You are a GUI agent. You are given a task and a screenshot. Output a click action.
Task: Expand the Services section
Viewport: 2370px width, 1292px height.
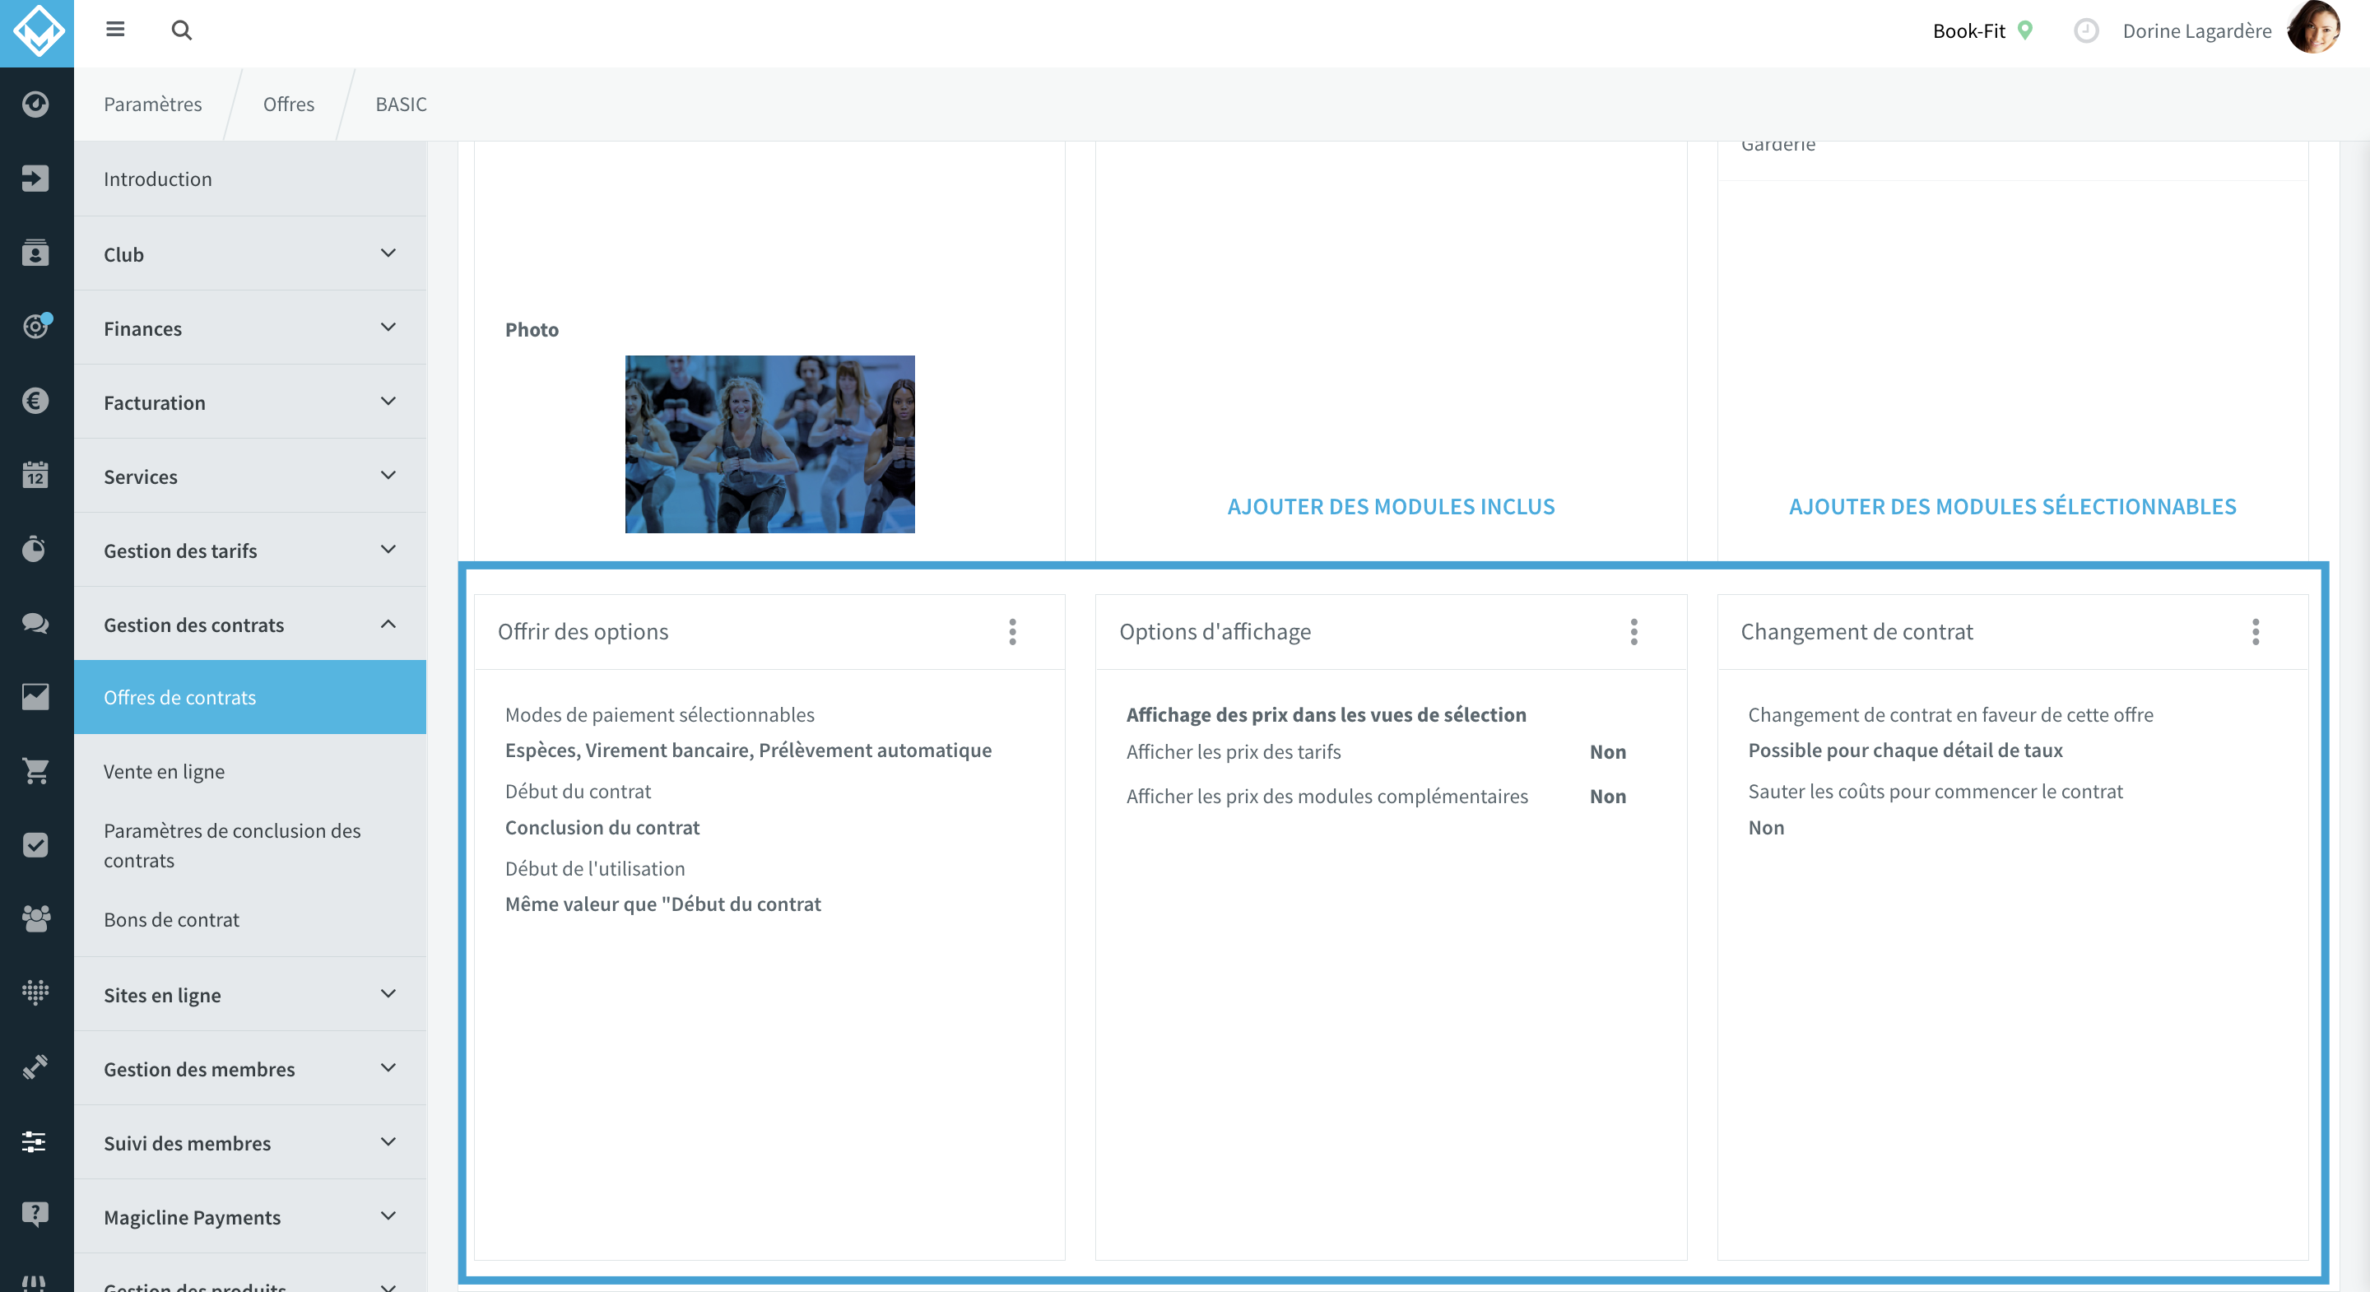tap(250, 476)
